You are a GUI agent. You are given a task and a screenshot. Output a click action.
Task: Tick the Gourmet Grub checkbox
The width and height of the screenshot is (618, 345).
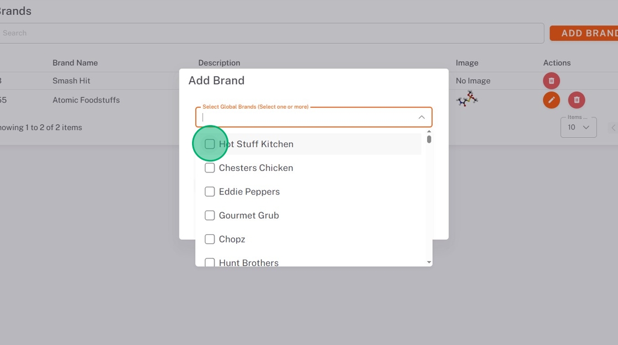210,215
